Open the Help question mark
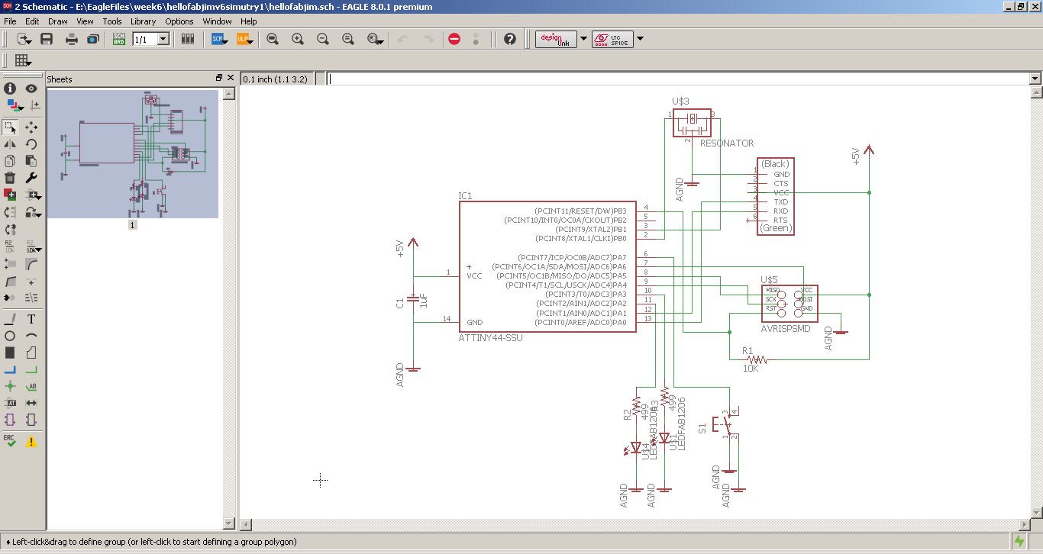Screen dimensions: 1043x554 [x=510, y=39]
